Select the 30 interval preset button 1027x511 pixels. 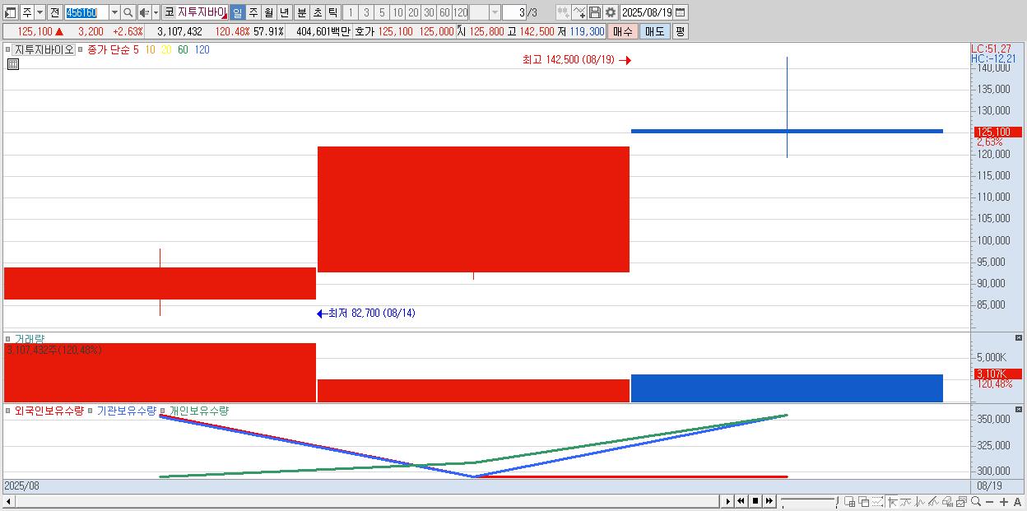point(429,12)
